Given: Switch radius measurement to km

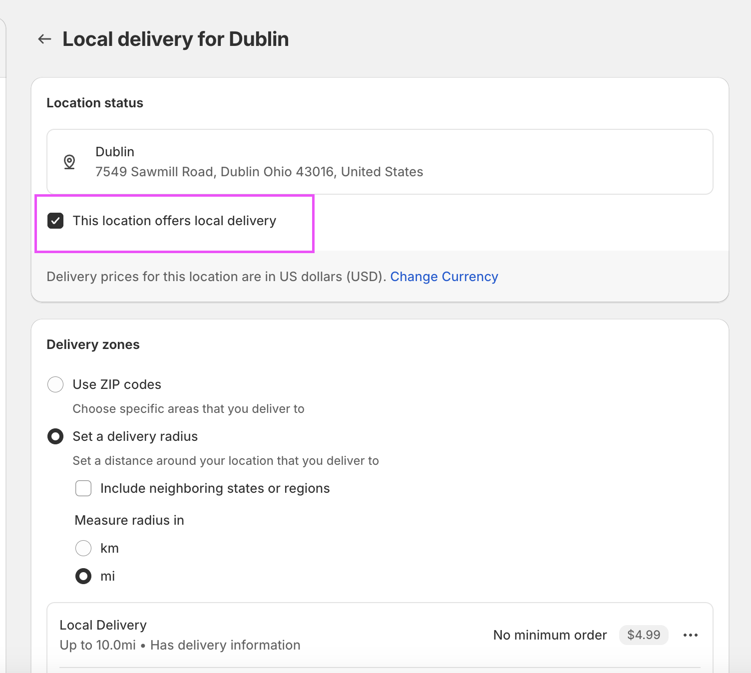Looking at the screenshot, I should pyautogui.click(x=83, y=548).
